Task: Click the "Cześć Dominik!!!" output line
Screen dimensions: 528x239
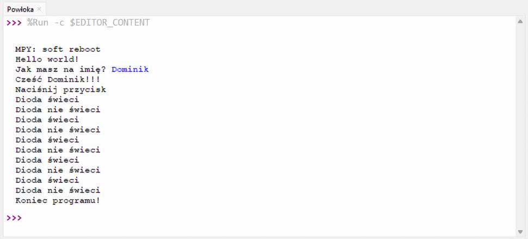Action: (x=58, y=79)
